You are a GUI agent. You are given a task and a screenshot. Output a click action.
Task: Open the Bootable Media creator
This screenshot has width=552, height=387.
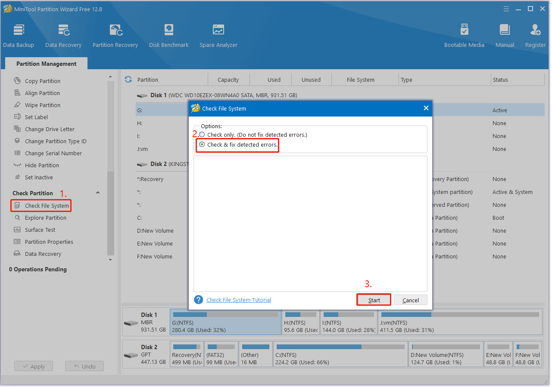pyautogui.click(x=464, y=34)
